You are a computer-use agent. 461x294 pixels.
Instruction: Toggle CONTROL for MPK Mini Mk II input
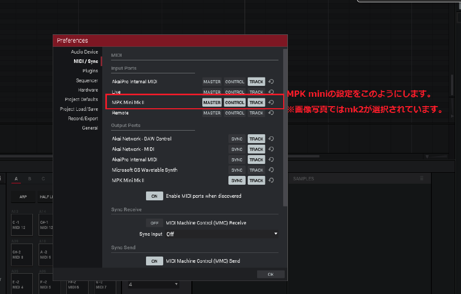[235, 103]
